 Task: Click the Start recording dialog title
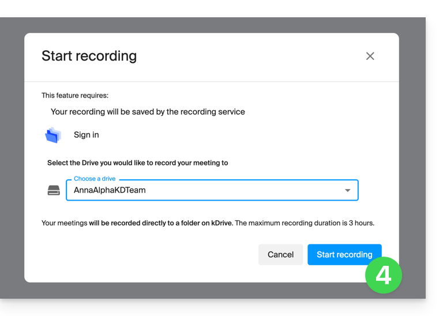(89, 56)
